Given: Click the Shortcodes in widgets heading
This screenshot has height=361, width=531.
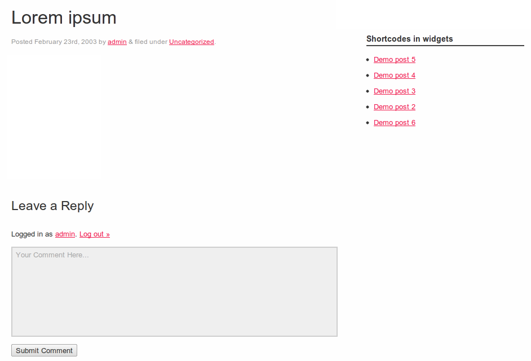Looking at the screenshot, I should [409, 39].
